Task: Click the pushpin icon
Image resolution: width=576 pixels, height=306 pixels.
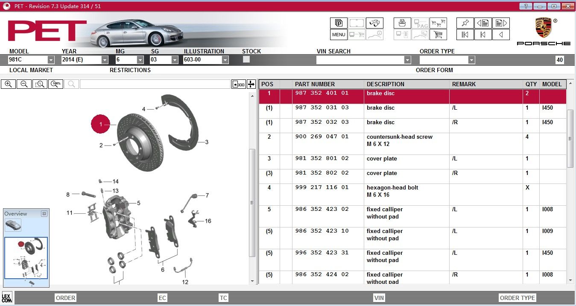Action: point(465,23)
